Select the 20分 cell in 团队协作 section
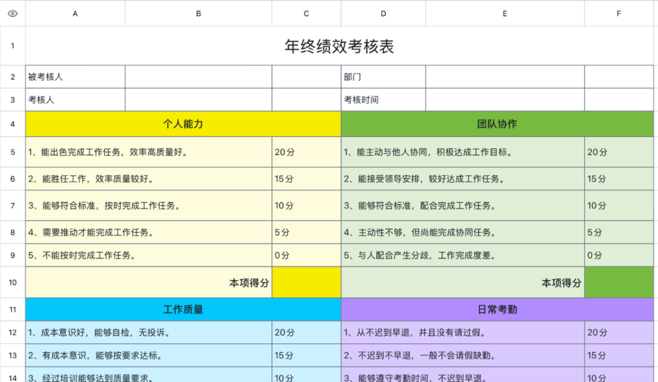Image resolution: width=658 pixels, height=382 pixels. 619,152
